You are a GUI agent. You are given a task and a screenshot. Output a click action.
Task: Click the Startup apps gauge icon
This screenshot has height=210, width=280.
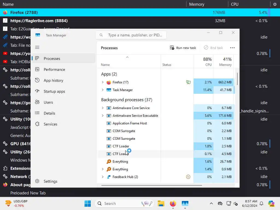coord(37,91)
